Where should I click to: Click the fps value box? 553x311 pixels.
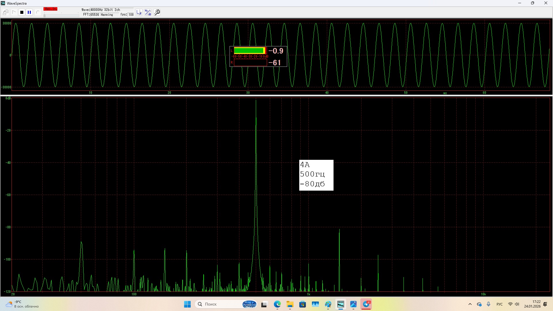[x=131, y=15]
